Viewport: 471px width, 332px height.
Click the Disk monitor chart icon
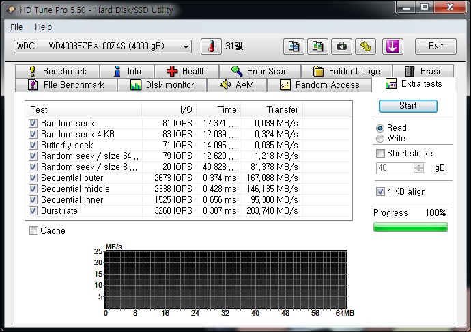pos(136,85)
